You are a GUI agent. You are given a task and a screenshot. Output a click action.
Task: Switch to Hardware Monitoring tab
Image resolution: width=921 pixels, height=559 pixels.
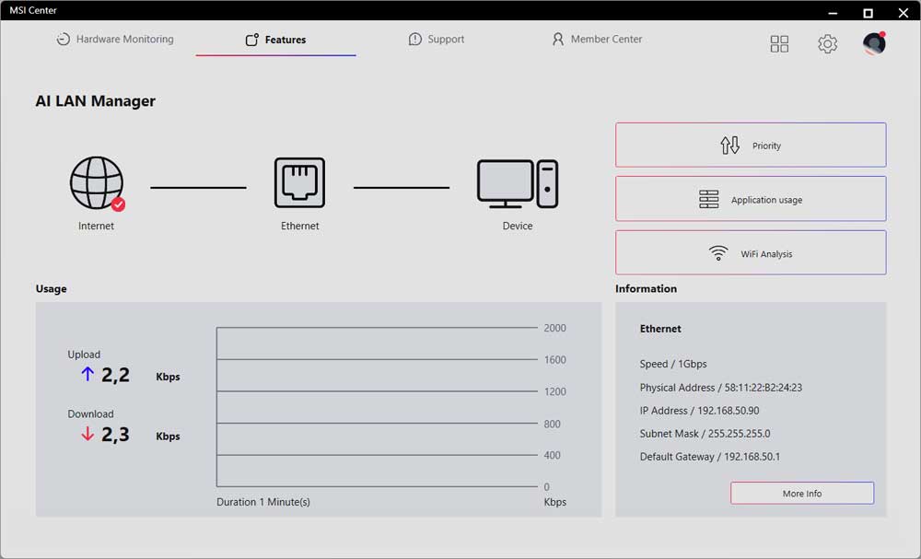tap(115, 40)
